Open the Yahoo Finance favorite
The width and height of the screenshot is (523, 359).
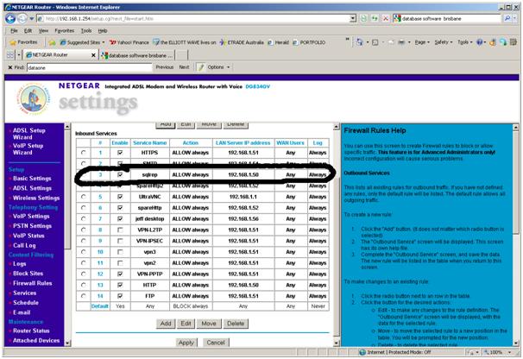tap(129, 42)
